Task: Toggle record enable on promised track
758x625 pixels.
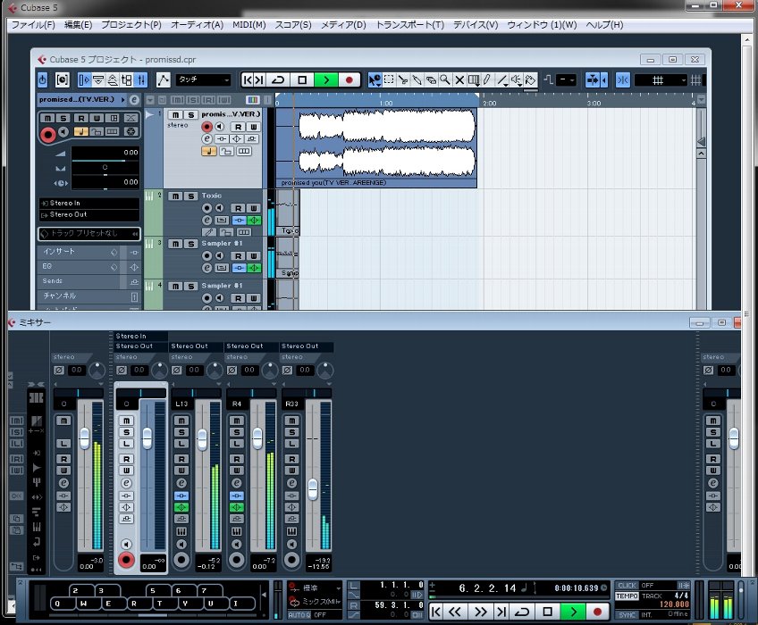Action: point(206,127)
